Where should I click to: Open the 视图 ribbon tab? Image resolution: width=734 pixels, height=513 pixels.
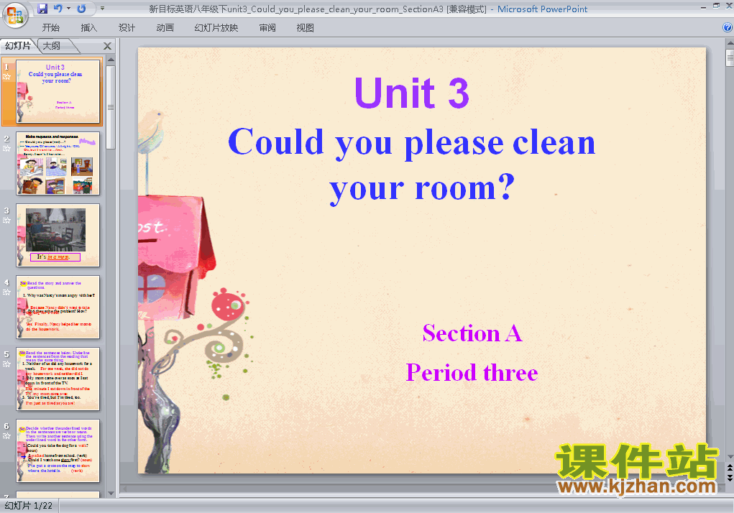pyautogui.click(x=306, y=28)
